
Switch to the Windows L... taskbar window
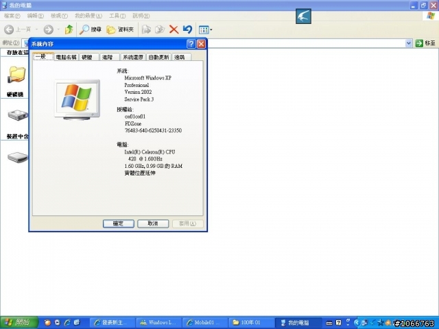tap(158, 323)
